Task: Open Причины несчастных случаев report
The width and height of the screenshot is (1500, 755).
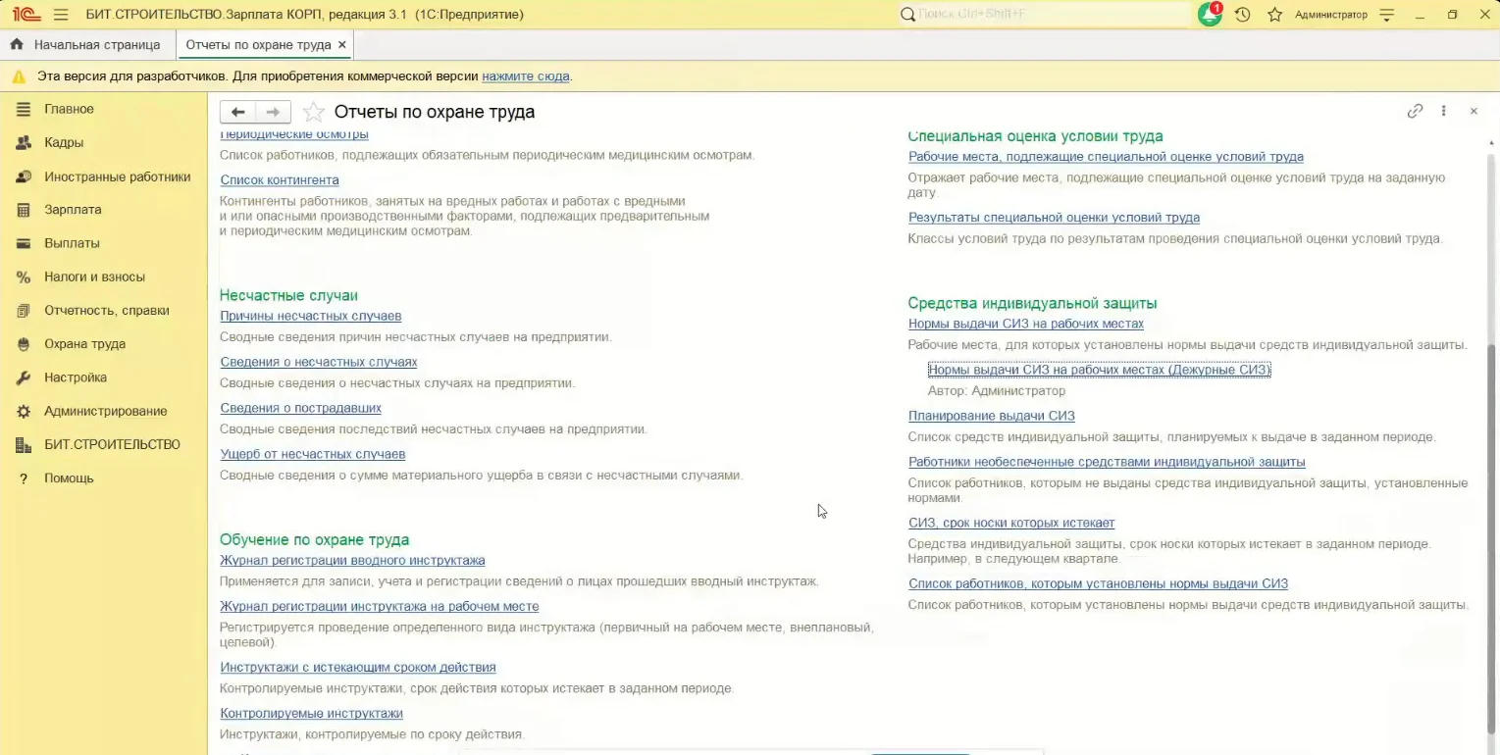Action: click(x=311, y=316)
